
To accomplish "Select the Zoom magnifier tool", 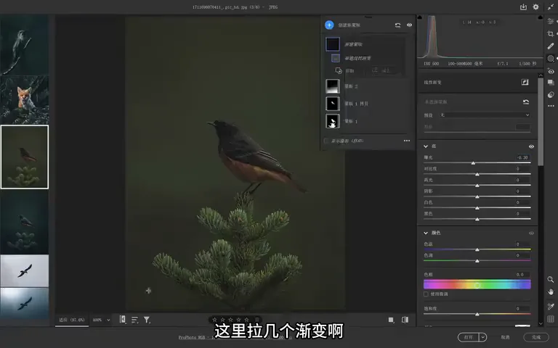I will (x=551, y=279).
